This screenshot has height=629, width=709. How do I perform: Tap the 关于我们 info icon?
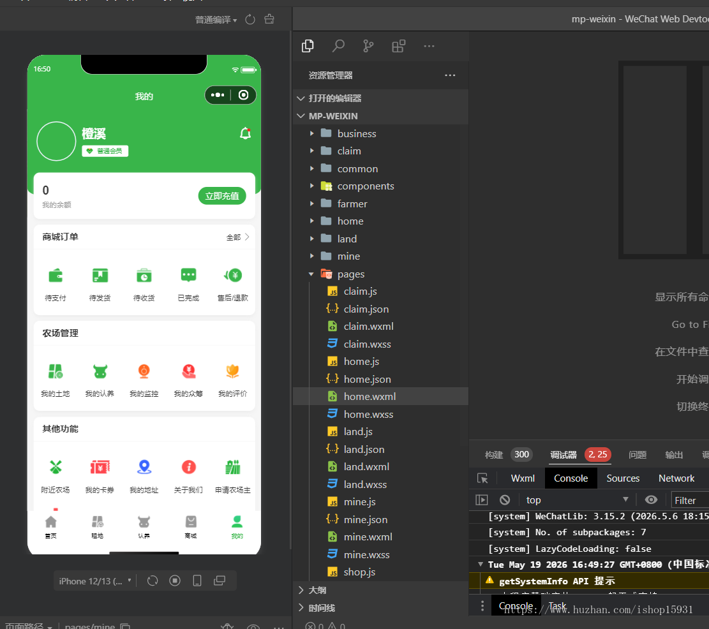(x=188, y=467)
